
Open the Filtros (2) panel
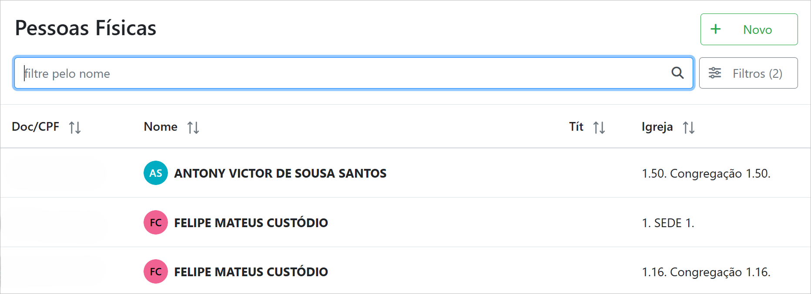pos(748,73)
